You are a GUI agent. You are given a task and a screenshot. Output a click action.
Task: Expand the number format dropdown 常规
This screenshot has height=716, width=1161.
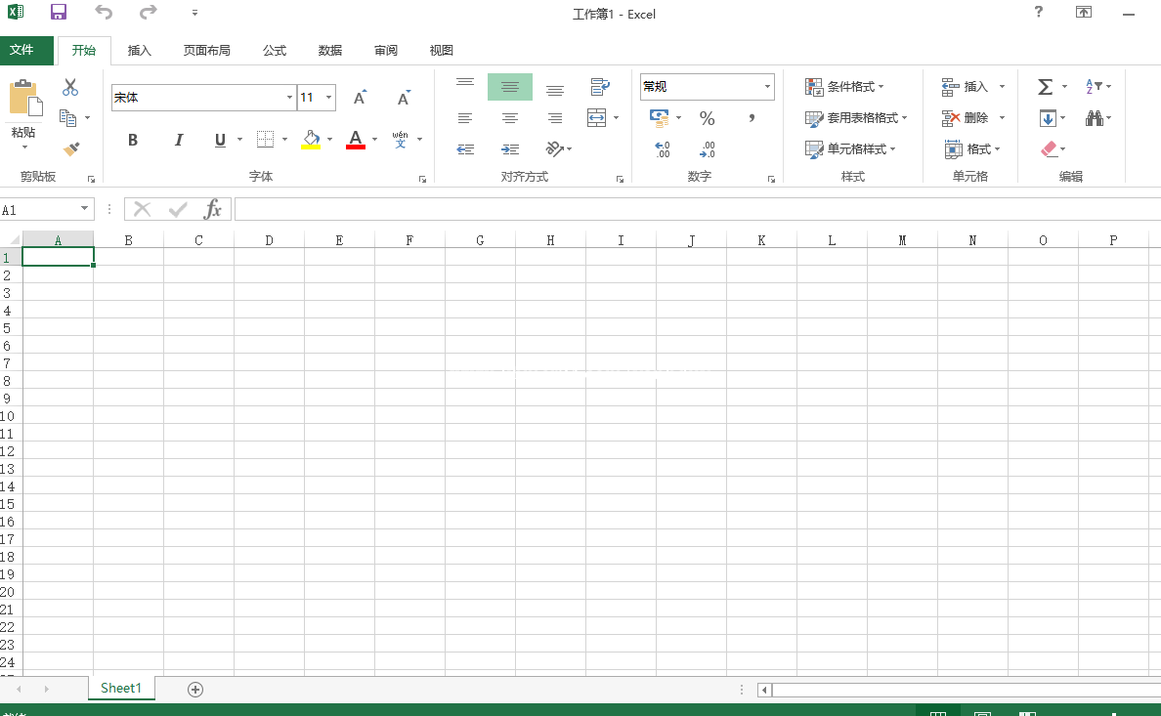tap(766, 87)
